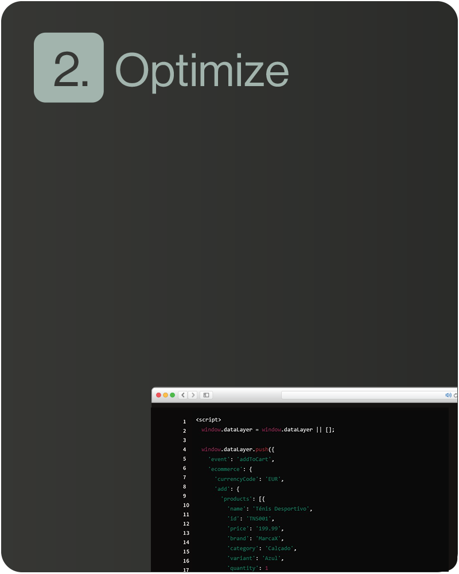Click the browser address bar field
The image size is (459, 574).
[x=361, y=395]
